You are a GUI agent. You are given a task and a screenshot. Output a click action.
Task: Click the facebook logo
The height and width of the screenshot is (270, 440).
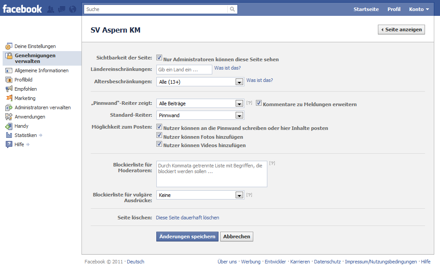[22, 9]
